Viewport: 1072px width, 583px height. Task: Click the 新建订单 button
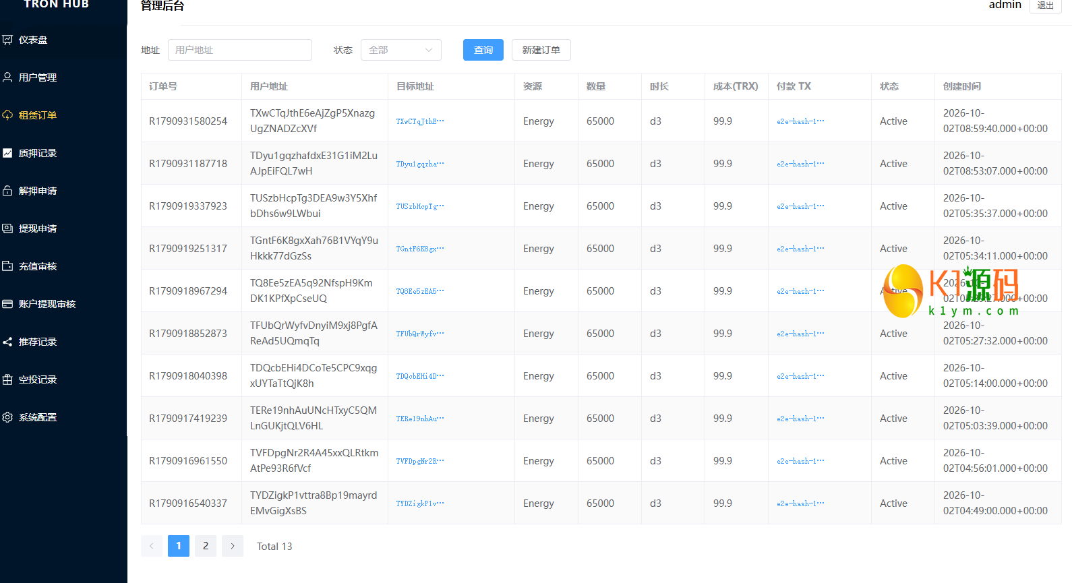pos(541,50)
